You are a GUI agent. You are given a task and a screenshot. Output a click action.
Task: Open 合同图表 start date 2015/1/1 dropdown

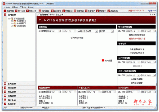(x=59, y=31)
